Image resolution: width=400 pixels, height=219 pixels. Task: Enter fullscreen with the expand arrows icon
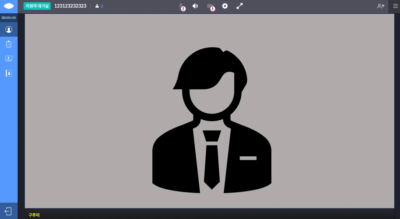240,6
